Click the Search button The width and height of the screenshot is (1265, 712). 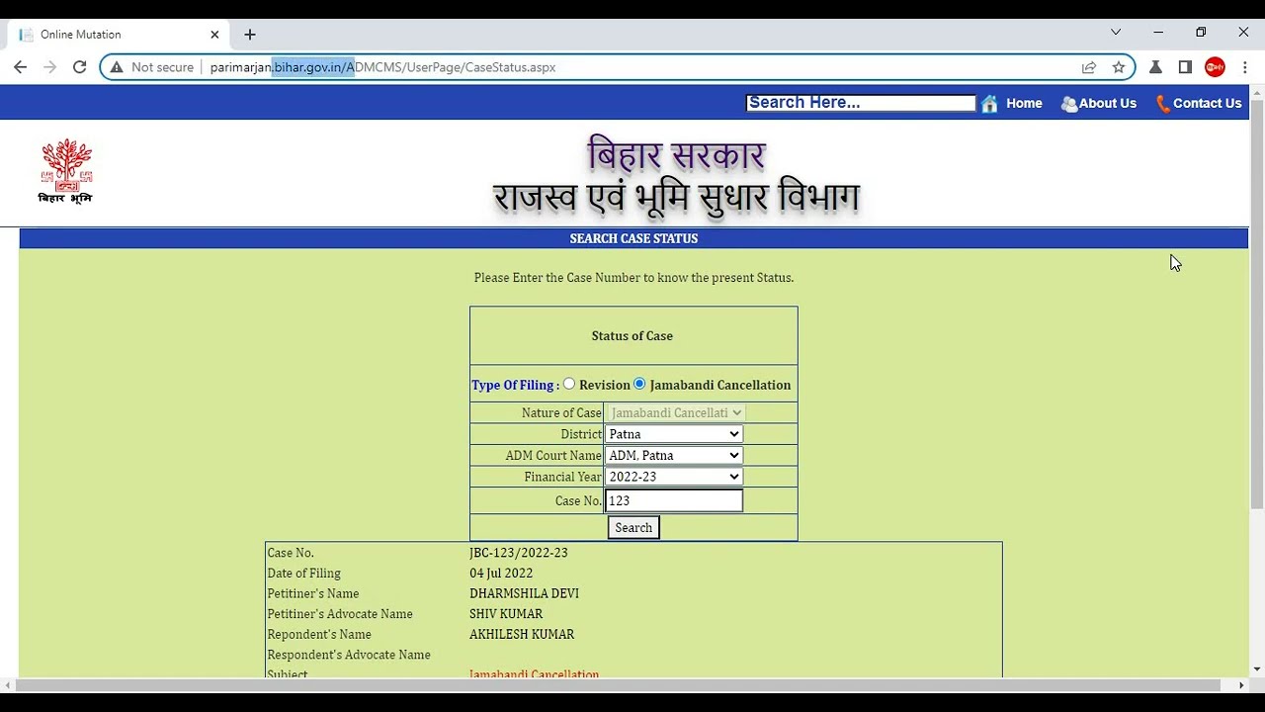(633, 527)
